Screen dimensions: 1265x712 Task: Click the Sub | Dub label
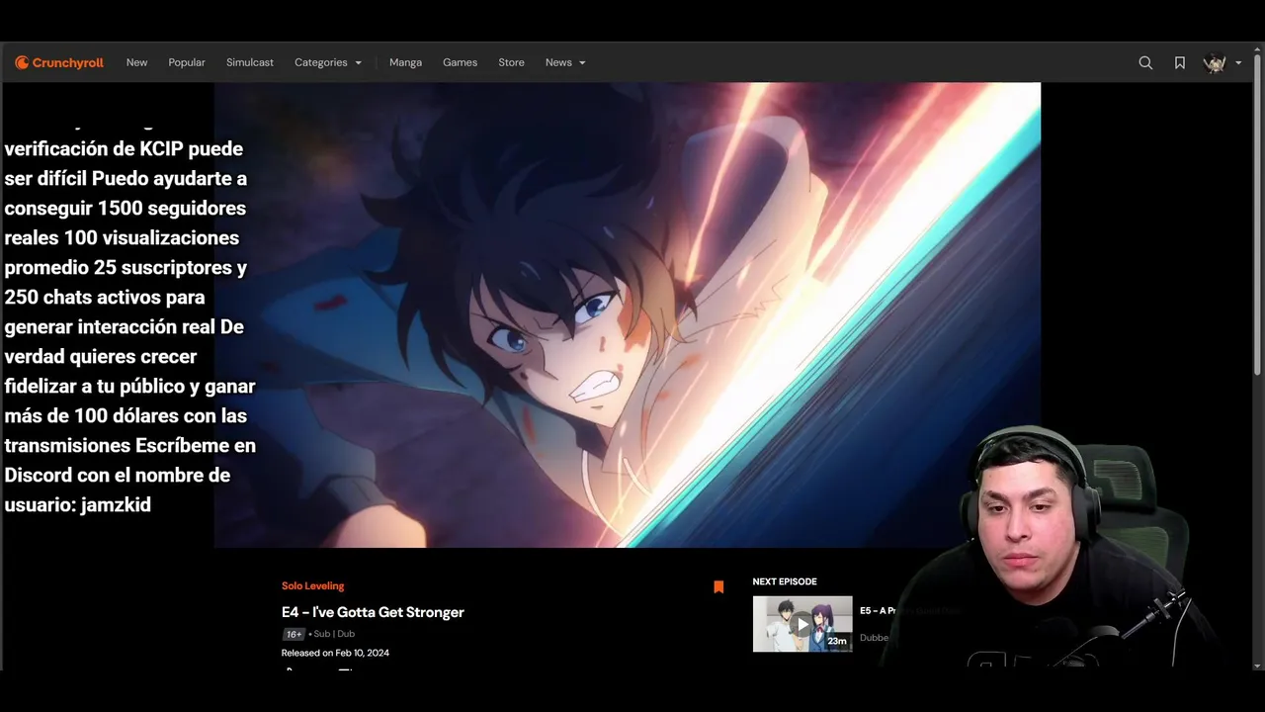[x=334, y=634]
